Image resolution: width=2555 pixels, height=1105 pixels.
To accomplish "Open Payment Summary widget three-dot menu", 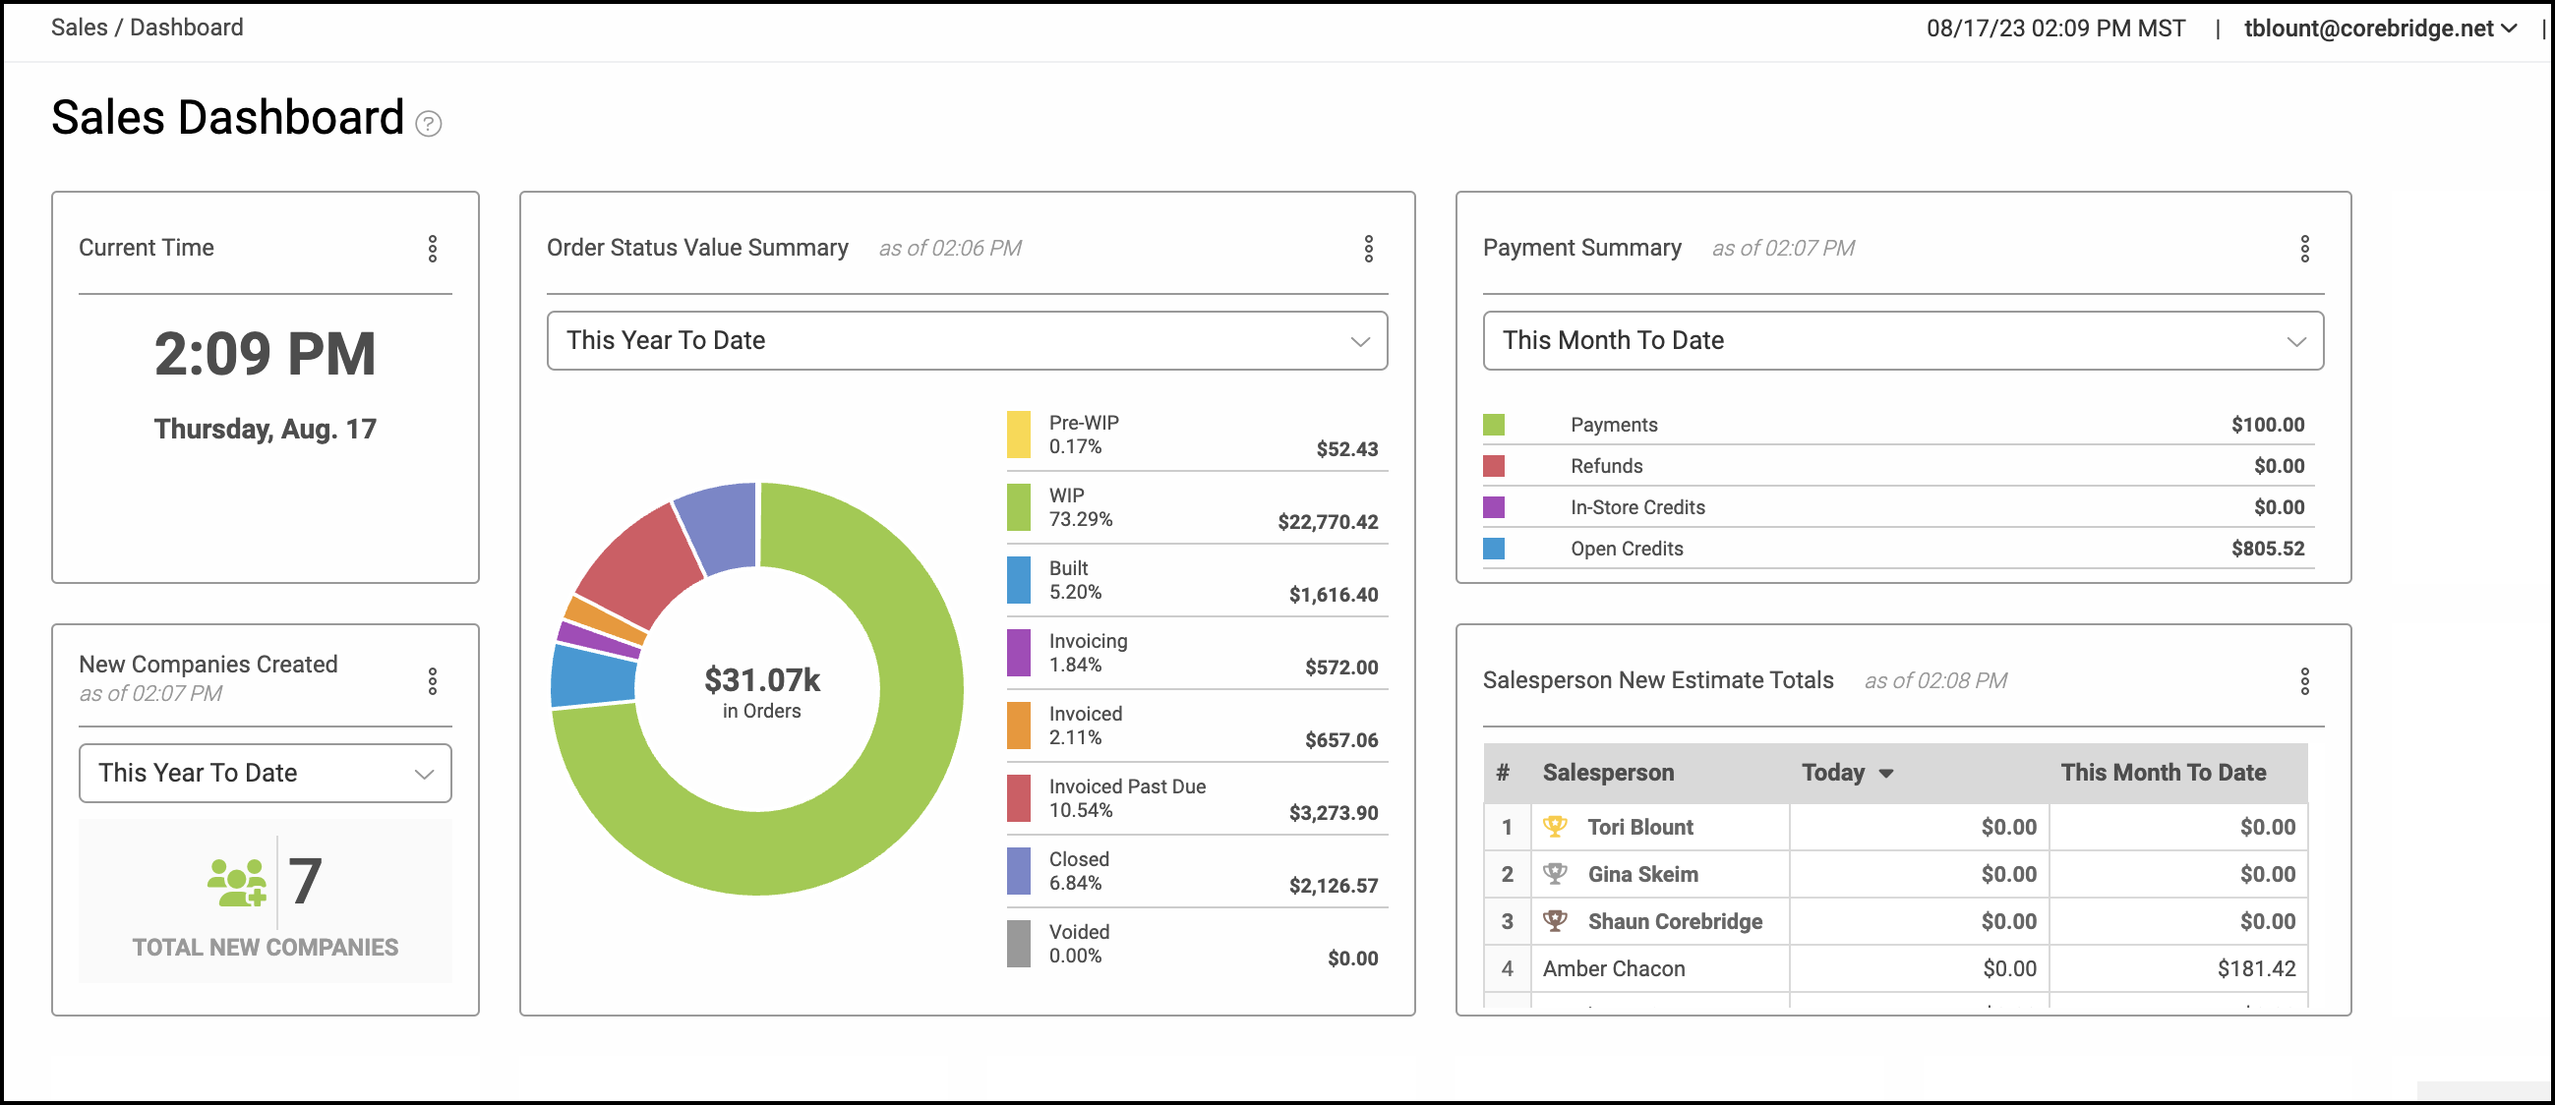I will pyautogui.click(x=2304, y=248).
